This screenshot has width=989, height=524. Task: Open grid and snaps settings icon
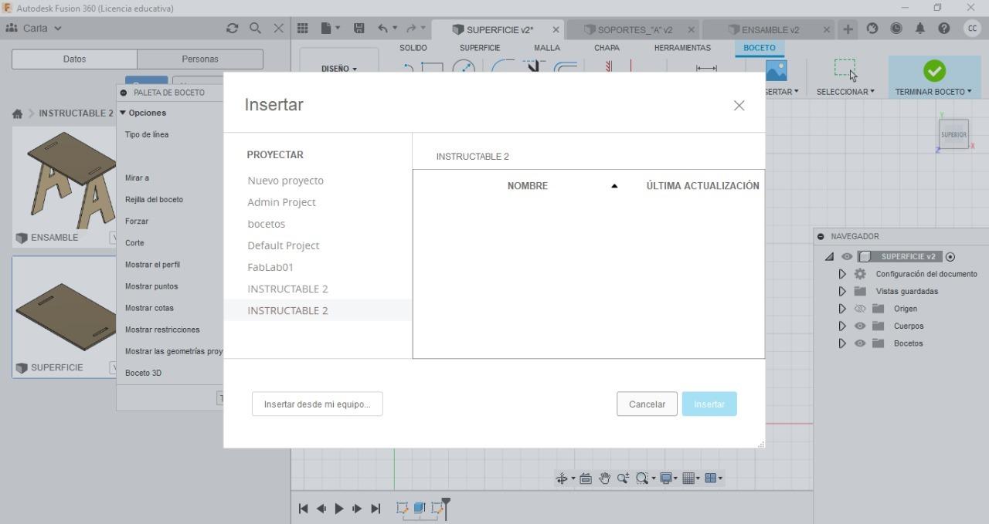click(688, 478)
